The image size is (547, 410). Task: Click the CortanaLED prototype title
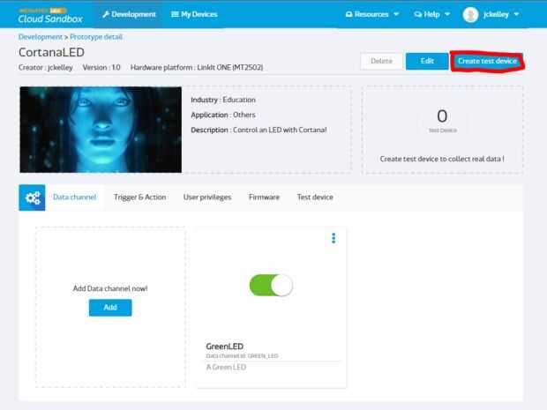[x=52, y=52]
